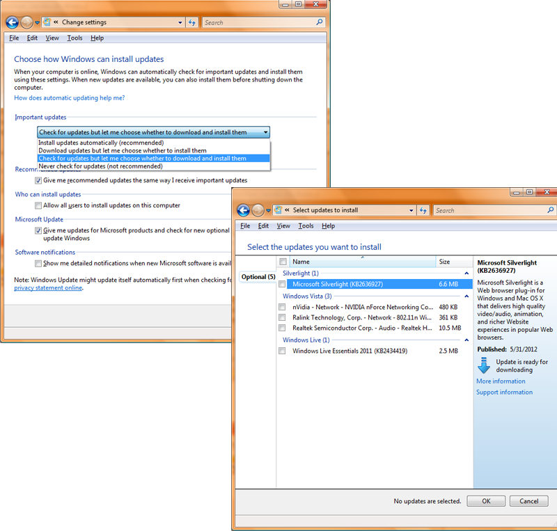This screenshot has width=557, height=531.
Task: Click OK in Select updates window
Action: (x=486, y=501)
